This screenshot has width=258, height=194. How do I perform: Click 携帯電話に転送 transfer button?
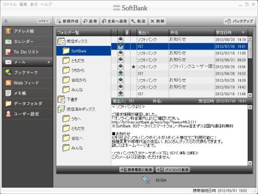(136, 170)
